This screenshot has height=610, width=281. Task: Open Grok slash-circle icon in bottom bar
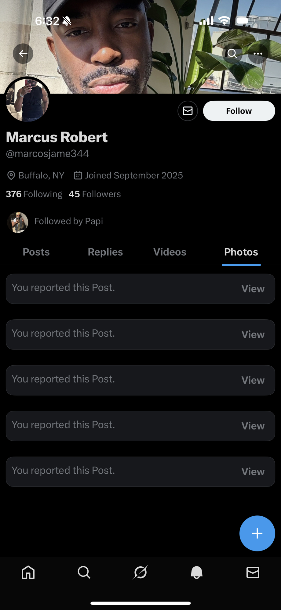pos(140,572)
